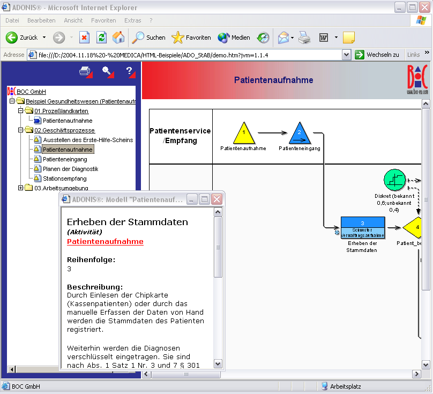Open the history clock icon
Image resolution: width=433 pixels, height=394 pixels.
(x=263, y=38)
